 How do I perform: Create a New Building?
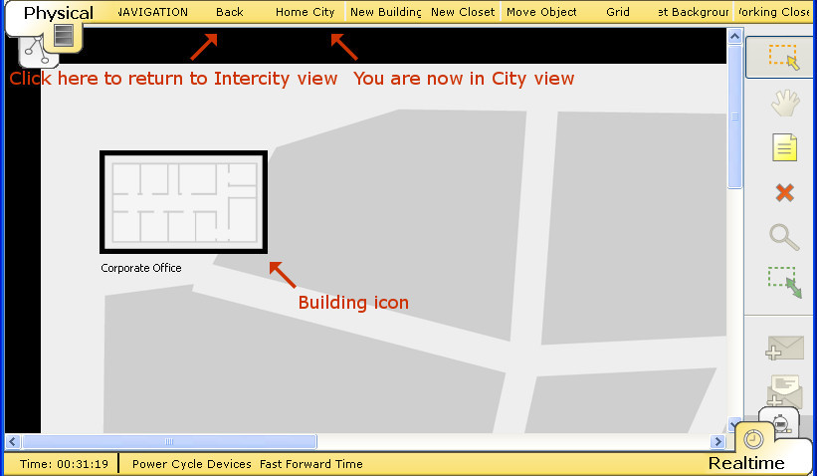[x=385, y=12]
